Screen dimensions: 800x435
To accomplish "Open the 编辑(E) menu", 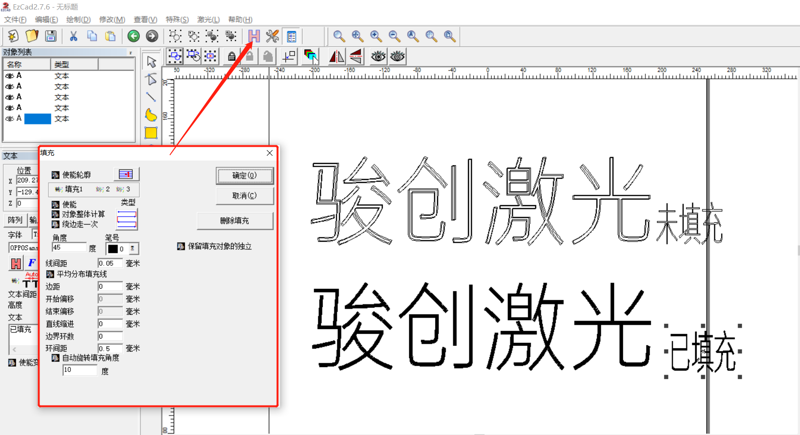I will click(46, 19).
